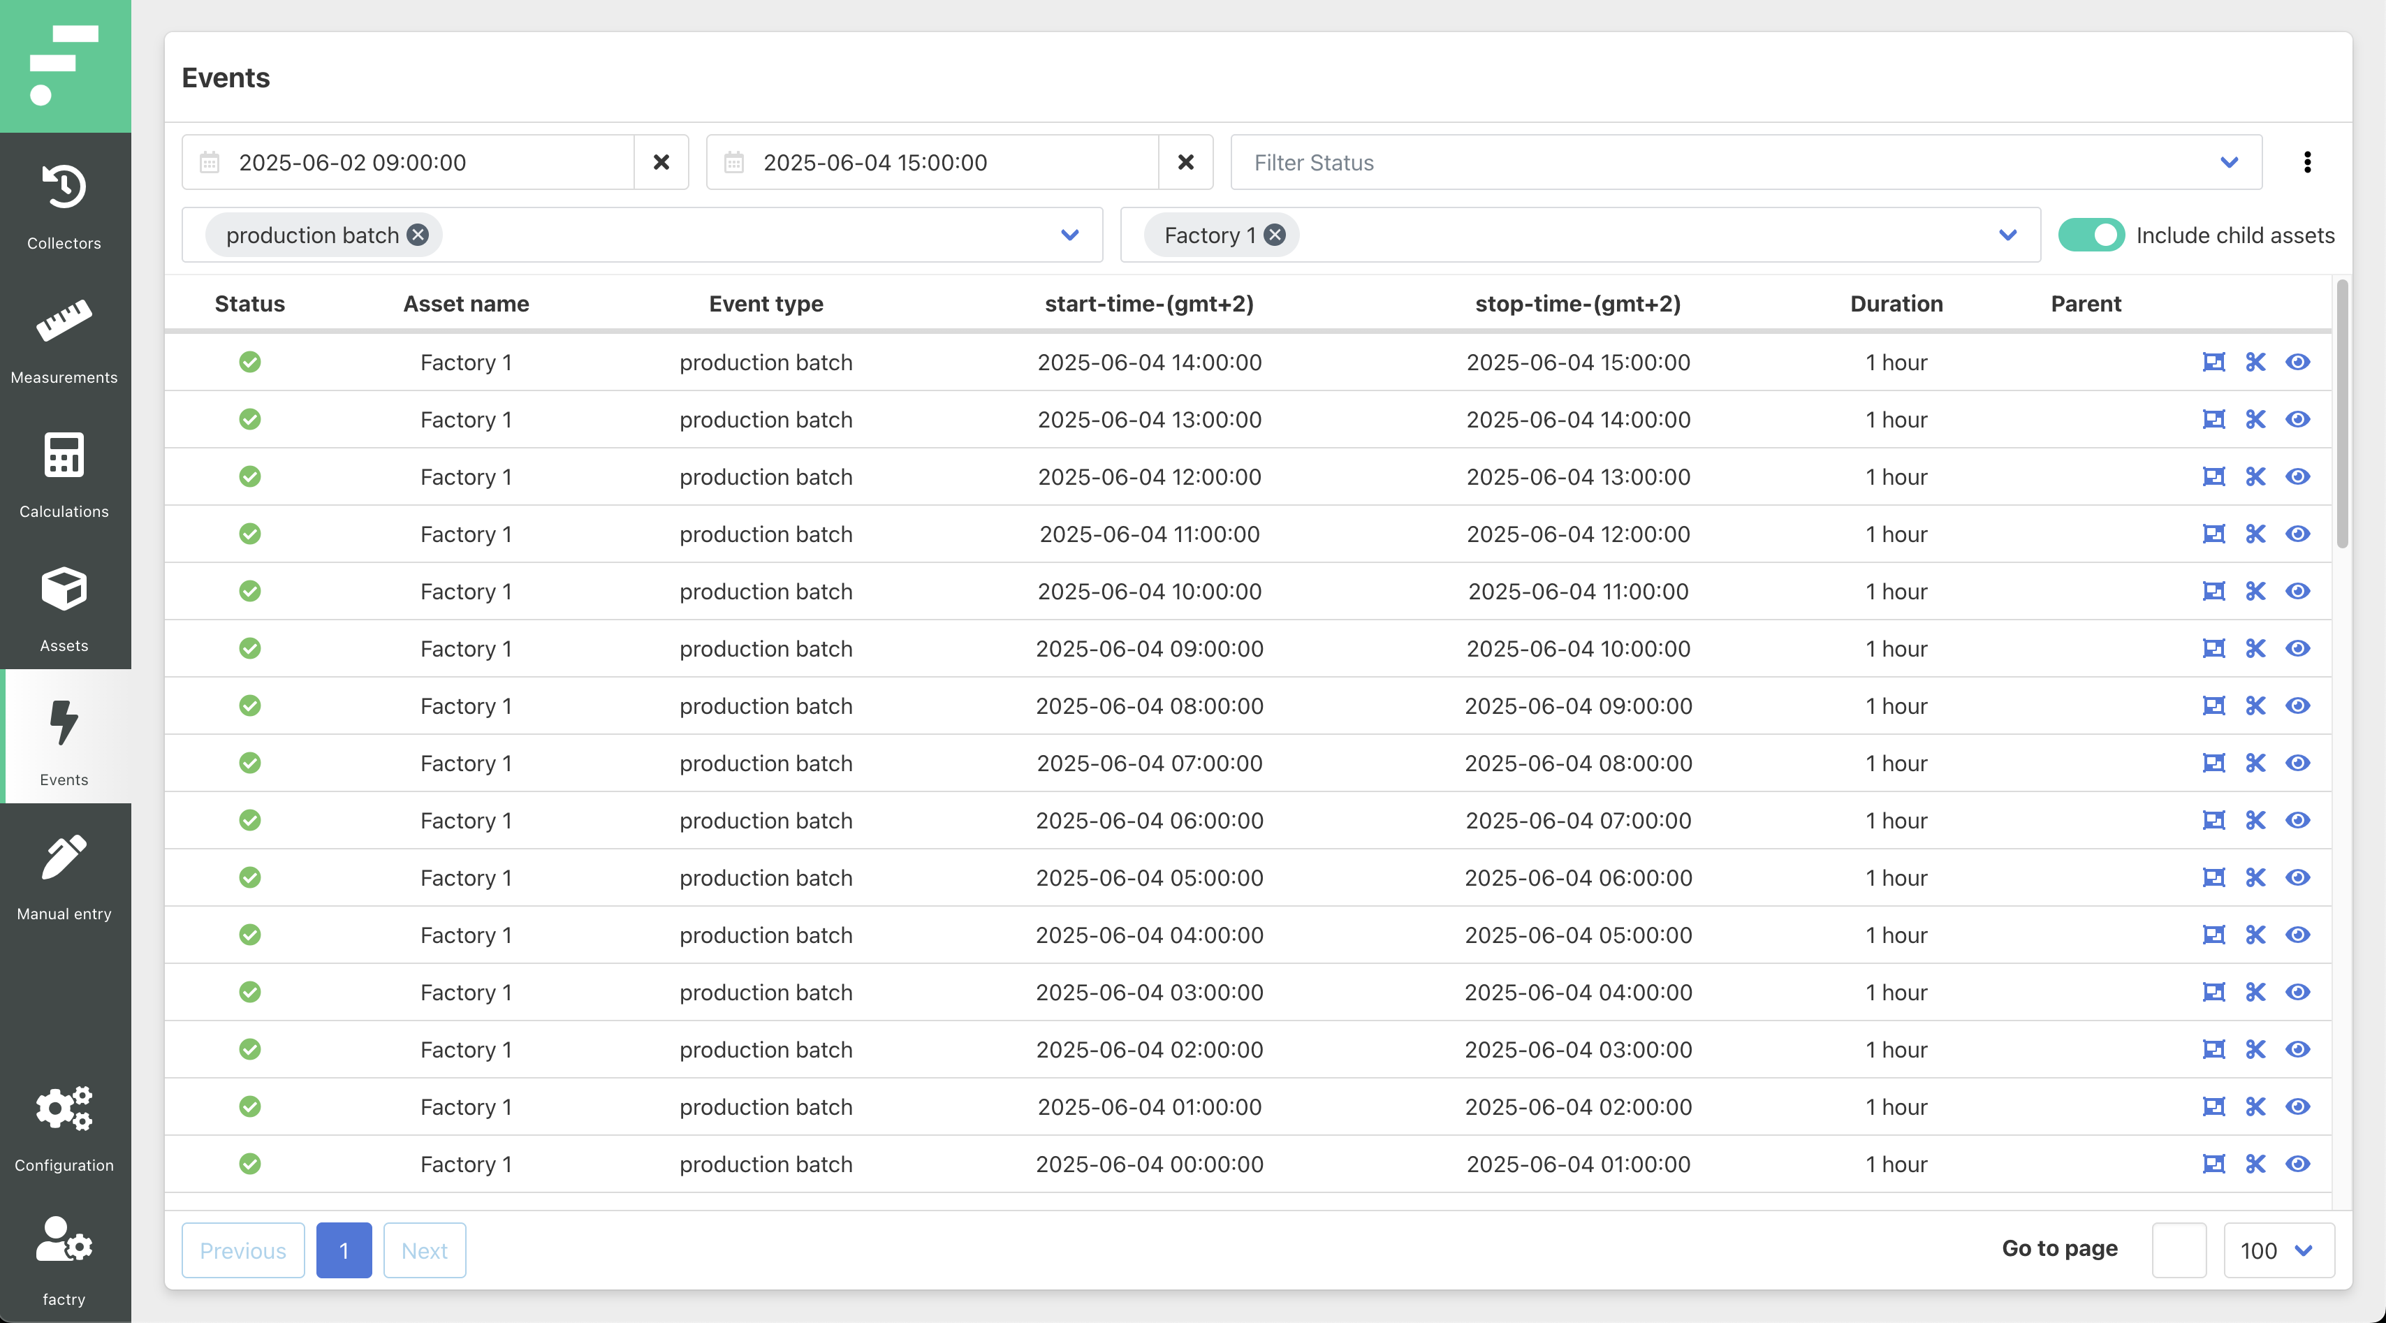Open Manual entry from the sidebar
The height and width of the screenshot is (1323, 2386).
tap(64, 877)
